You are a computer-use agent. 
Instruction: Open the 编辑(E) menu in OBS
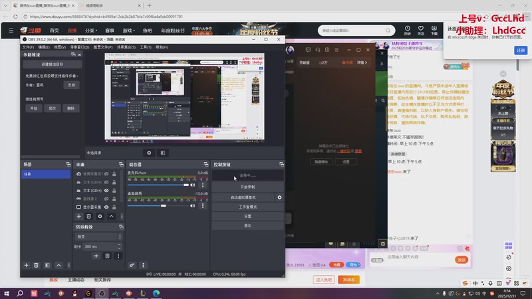[44, 47]
